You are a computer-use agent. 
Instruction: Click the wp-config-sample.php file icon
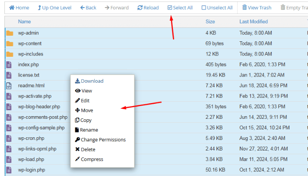tap(9, 128)
